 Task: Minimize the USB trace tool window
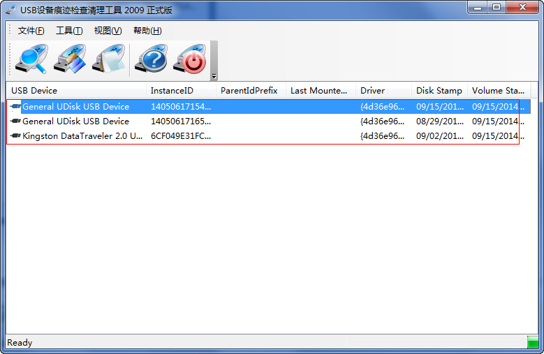478,7
